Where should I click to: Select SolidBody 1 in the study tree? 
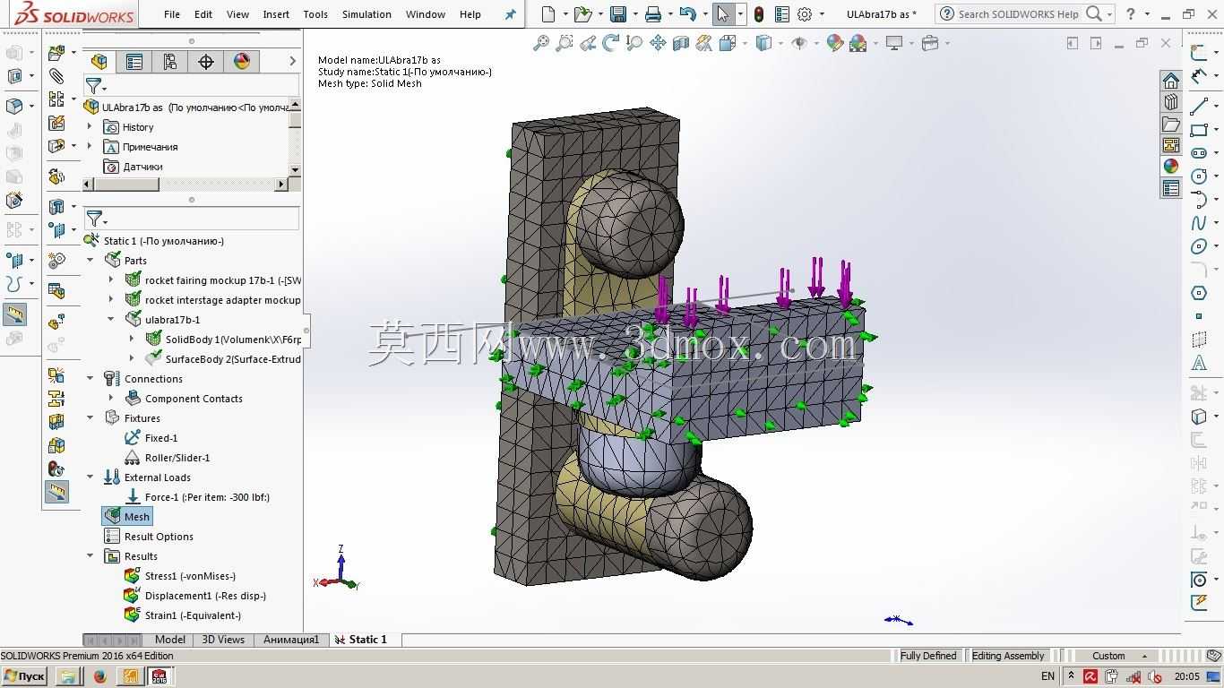click(x=223, y=340)
